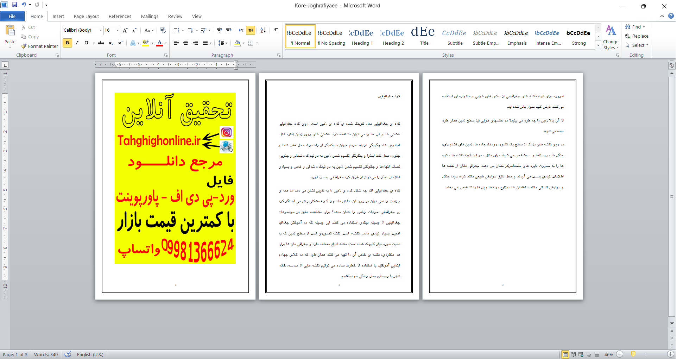The width and height of the screenshot is (677, 359).
Task: Switch to the Page Layout tab
Action: point(86,16)
